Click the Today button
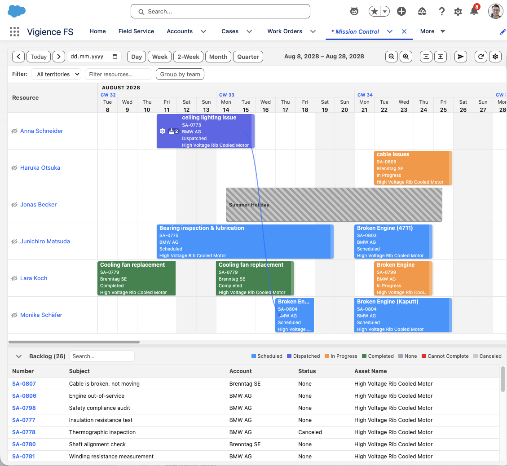 pos(39,57)
